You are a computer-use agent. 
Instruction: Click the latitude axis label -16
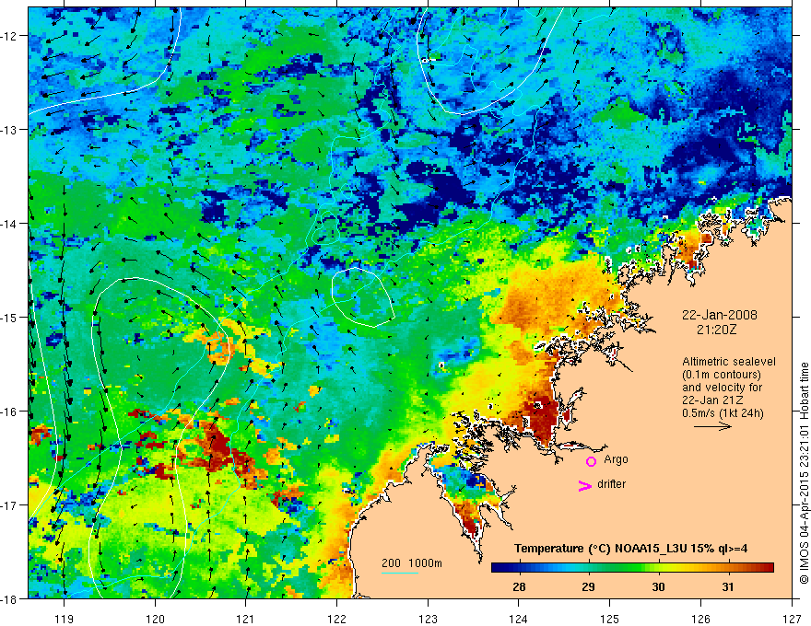click(9, 412)
